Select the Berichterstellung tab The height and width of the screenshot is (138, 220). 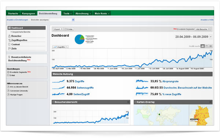[x=49, y=14]
